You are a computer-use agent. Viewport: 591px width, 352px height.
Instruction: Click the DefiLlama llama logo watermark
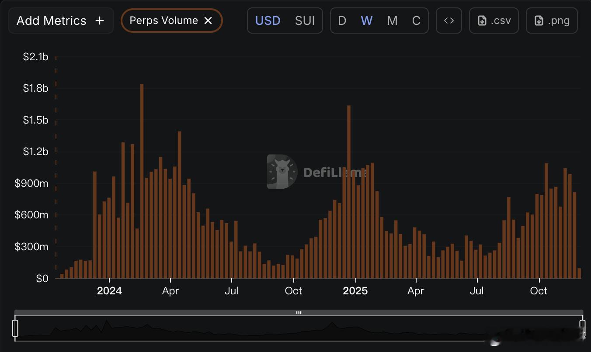pyautogui.click(x=282, y=172)
